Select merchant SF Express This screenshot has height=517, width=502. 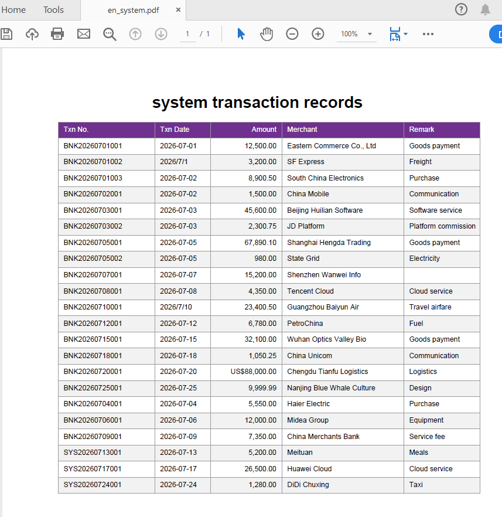click(306, 162)
